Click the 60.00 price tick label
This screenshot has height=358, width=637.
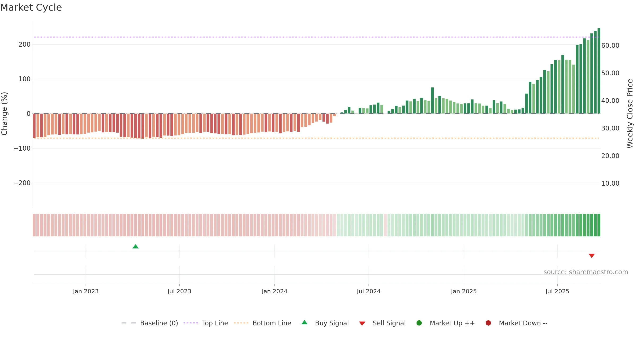[x=610, y=46]
